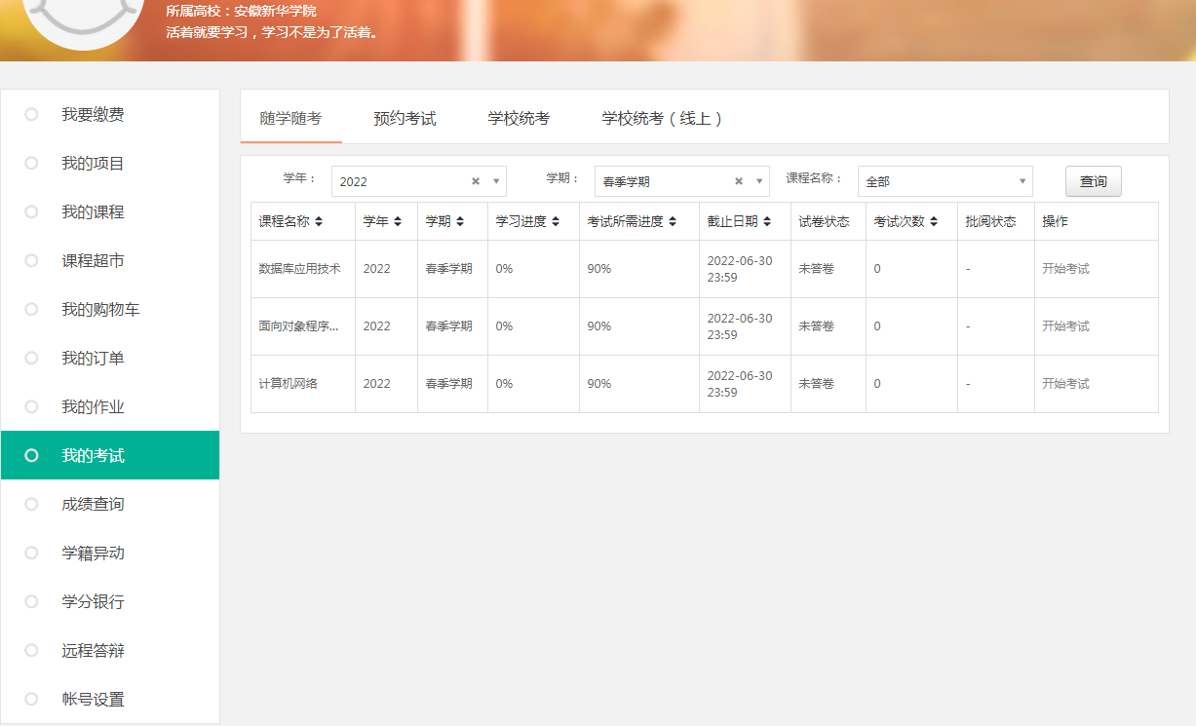This screenshot has height=726, width=1196.
Task: Select the circle bullet beside 成绩查询
Action: pos(31,504)
